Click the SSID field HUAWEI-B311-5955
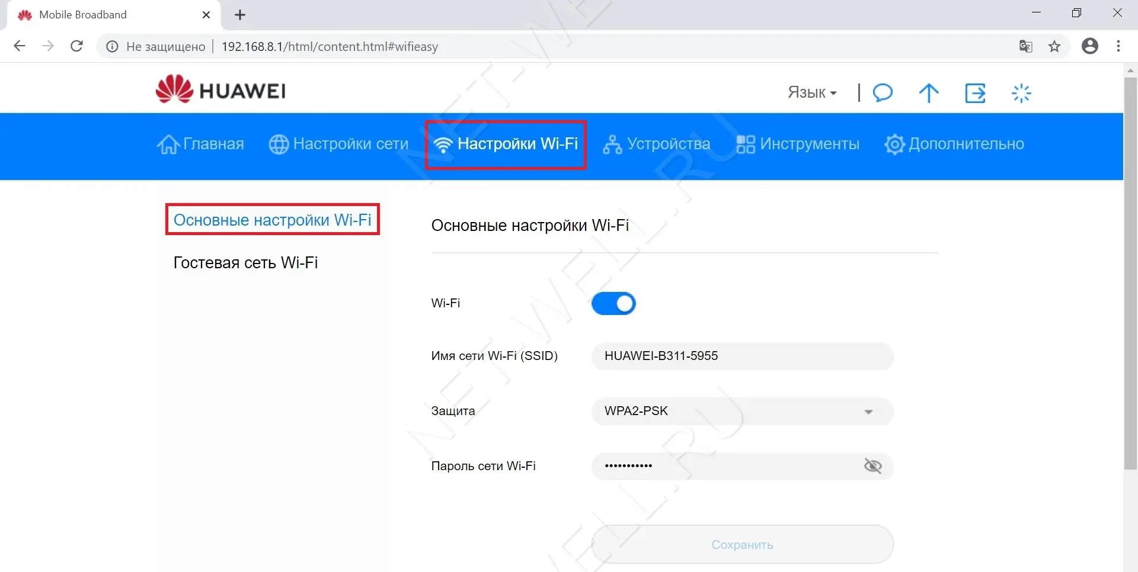Viewport: 1138px width, 572px height. click(742, 356)
